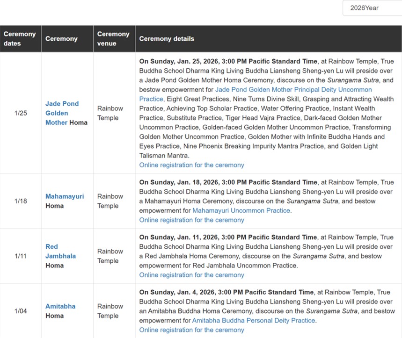402x338 pixels.
Task: Open the Jade Pond Golden Mother ceremony link
Action: coord(62,113)
